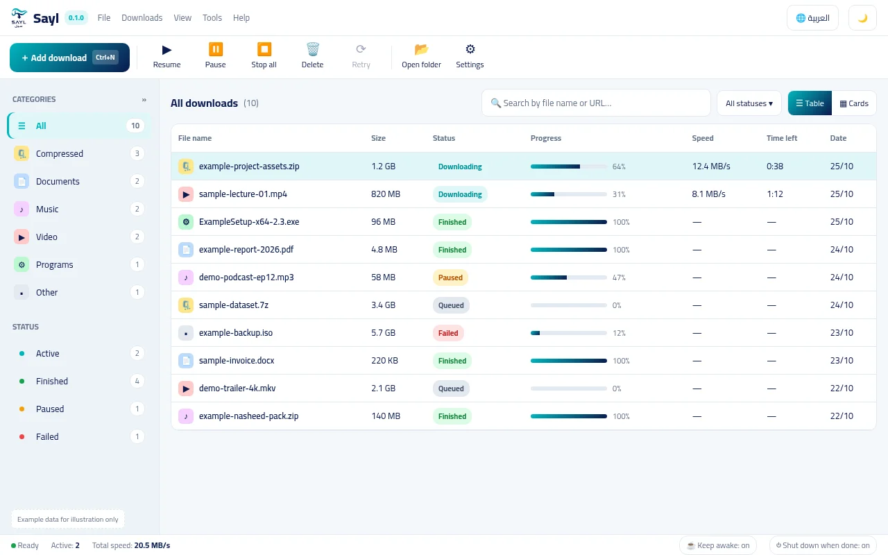Screen dimensions: 888x555
Task: Switch language to Arabic
Action: click(x=812, y=18)
